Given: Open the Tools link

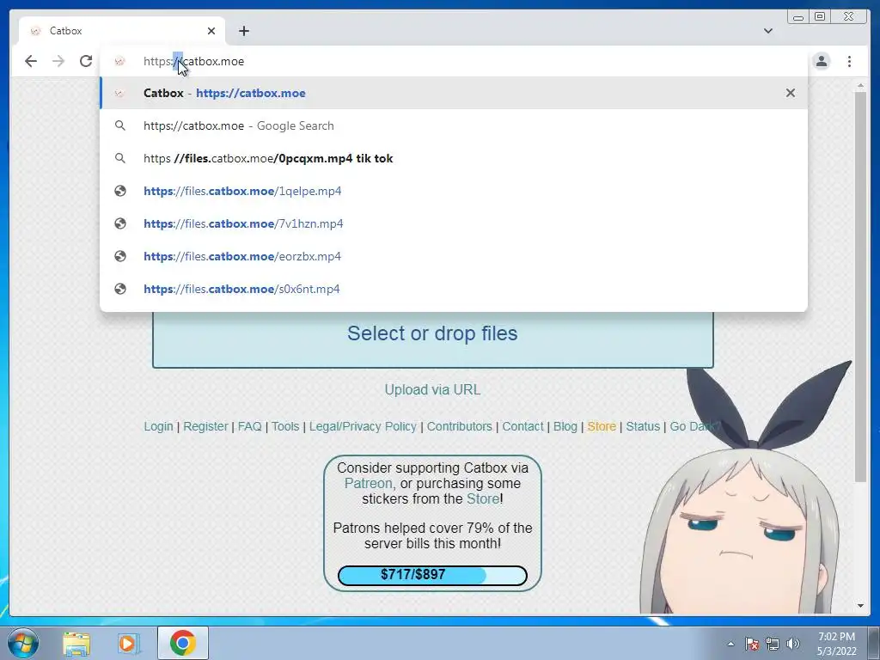Looking at the screenshot, I should pos(285,426).
